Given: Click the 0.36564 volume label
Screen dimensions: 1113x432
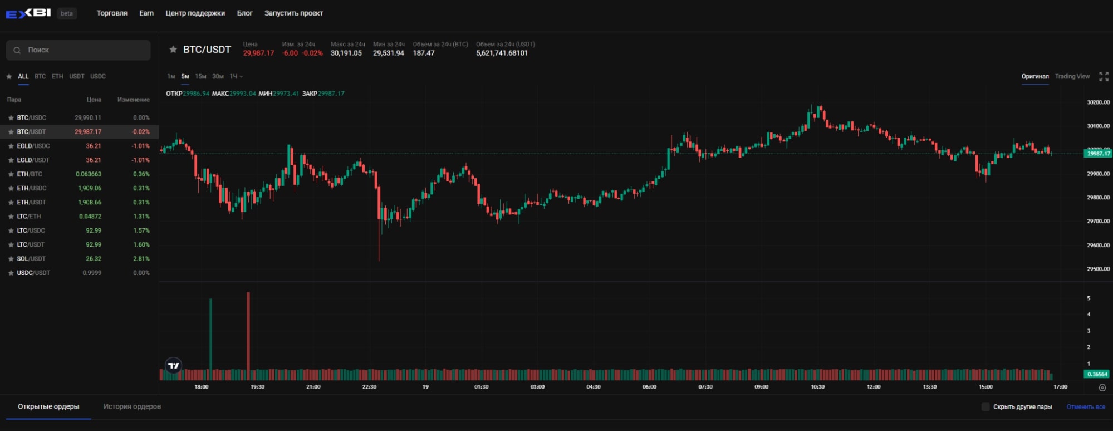Looking at the screenshot, I should [1097, 375].
